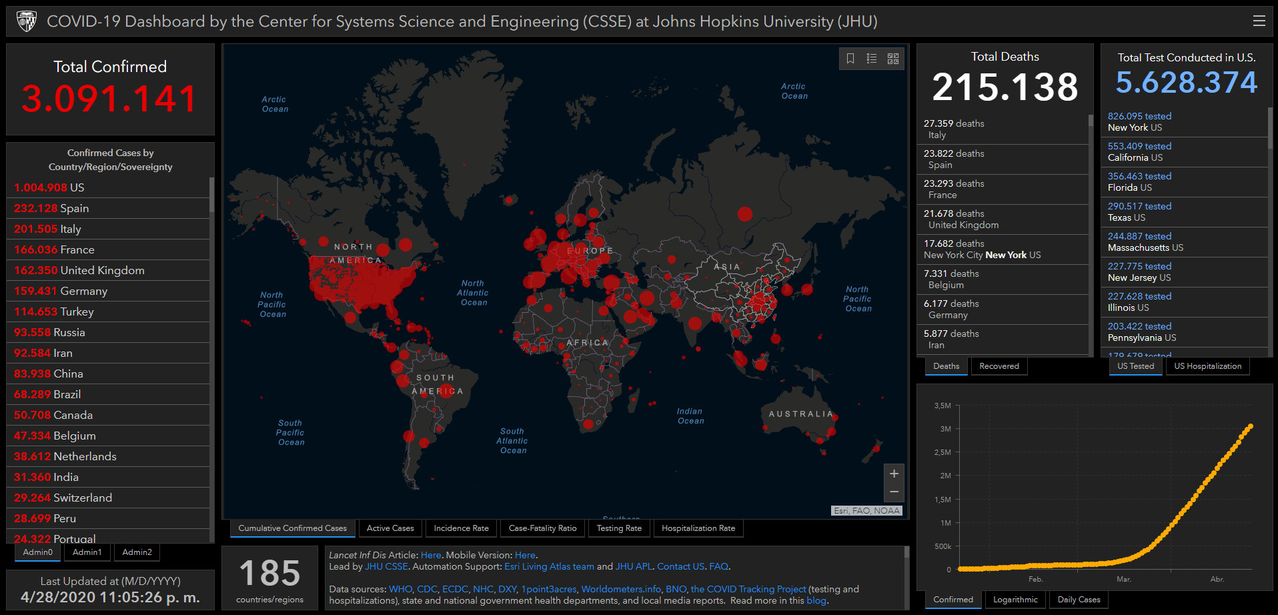Viewport: 1278px width, 615px height.
Task: Click Italy in the deaths list
Action: pos(954,129)
